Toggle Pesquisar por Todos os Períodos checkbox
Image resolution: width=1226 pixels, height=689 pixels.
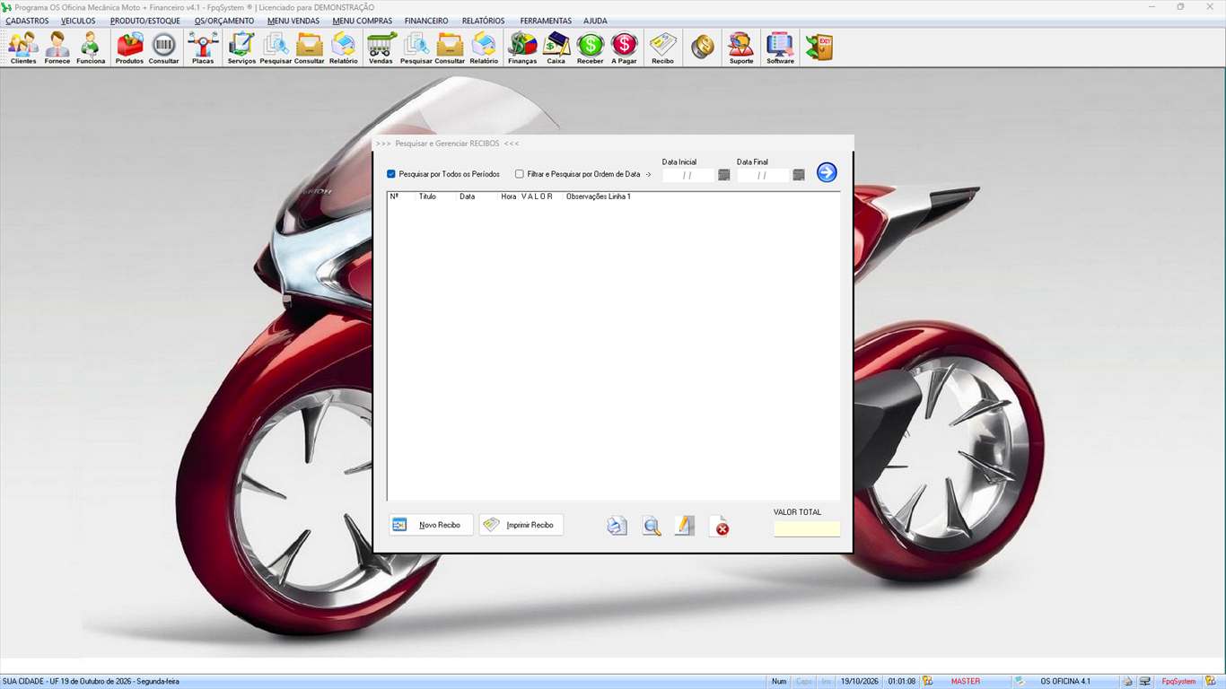pyautogui.click(x=391, y=174)
